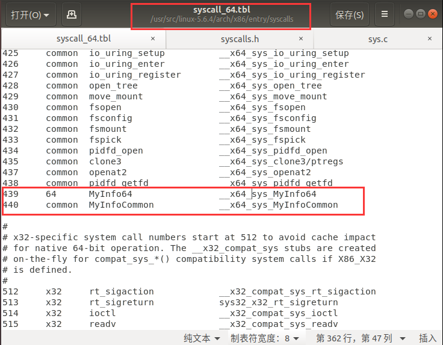Click the 保存(S) save button

point(350,14)
